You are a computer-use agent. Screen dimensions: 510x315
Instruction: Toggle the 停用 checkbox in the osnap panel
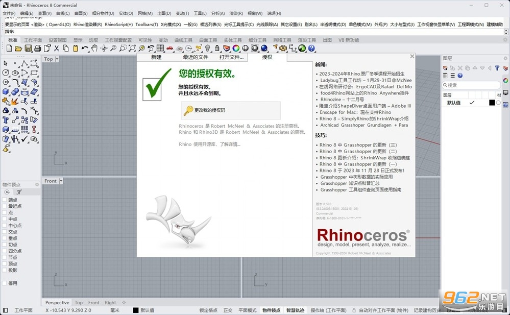tap(5, 283)
